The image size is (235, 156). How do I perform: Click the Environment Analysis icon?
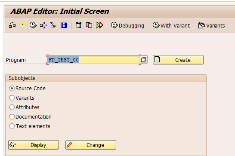tap(53, 25)
